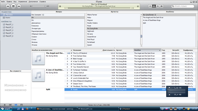Open the Вид menu
198x111 pixels.
[x=15, y=2]
